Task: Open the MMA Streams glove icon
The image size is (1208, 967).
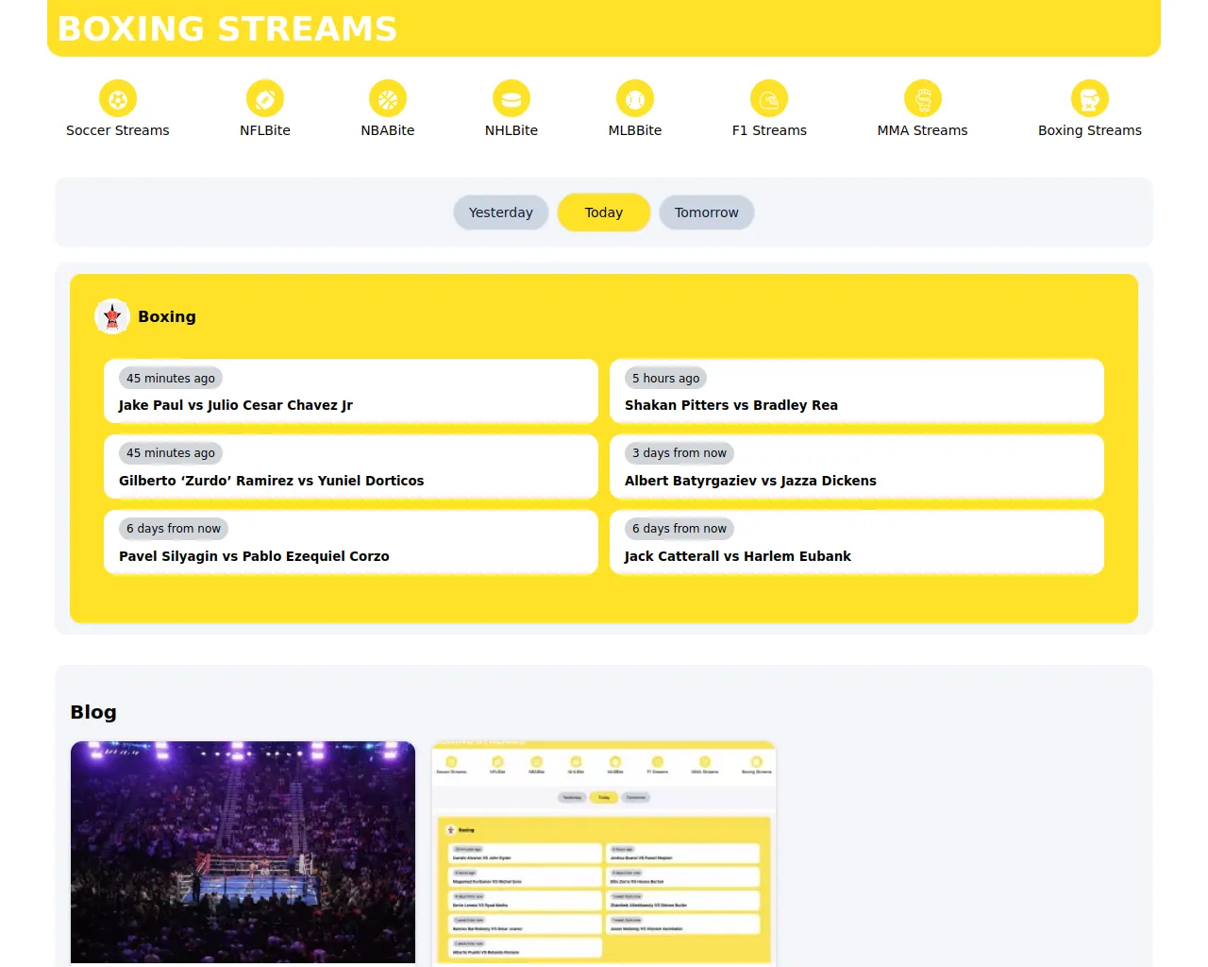Action: pos(923,98)
